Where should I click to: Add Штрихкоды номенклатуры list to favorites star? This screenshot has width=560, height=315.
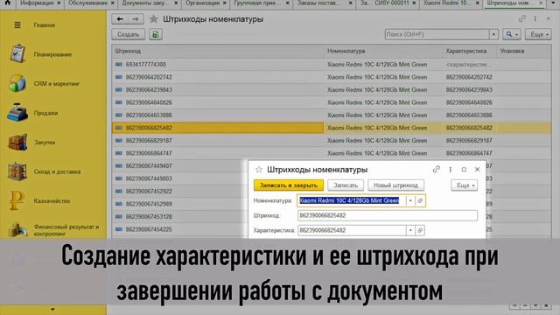click(154, 19)
